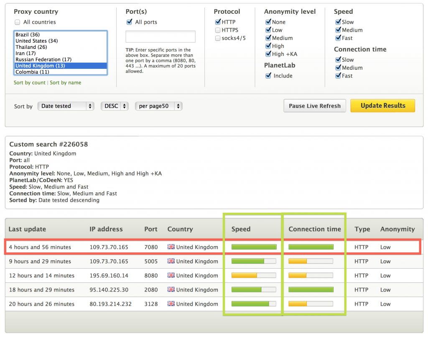Click the '4 hours and 56 minutes' cell
This screenshot has width=428, height=337.
40,247
